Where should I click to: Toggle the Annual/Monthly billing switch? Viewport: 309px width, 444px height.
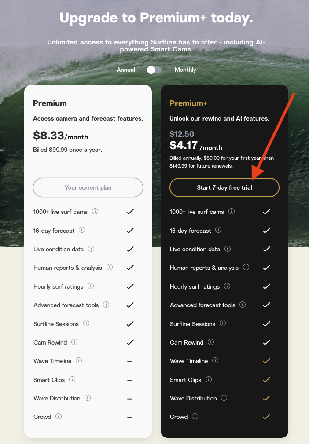[154, 70]
